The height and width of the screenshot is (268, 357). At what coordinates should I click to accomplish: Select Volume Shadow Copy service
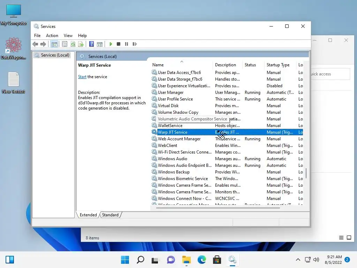(x=227, y=112)
